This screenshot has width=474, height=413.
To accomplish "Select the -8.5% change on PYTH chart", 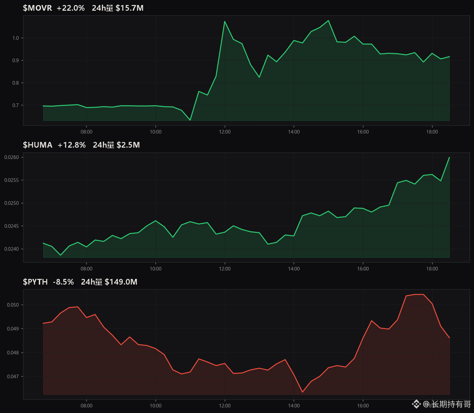I will (63, 282).
